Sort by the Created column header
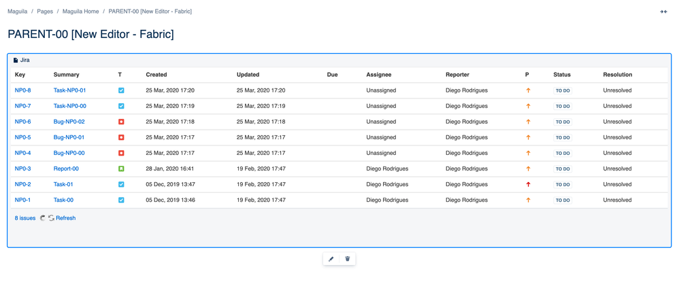This screenshot has height=284, width=679. (156, 75)
